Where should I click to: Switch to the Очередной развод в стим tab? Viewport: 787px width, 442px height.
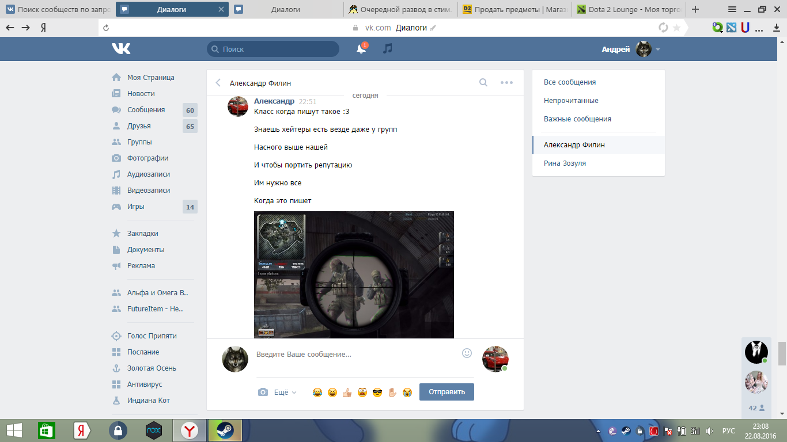(x=401, y=9)
